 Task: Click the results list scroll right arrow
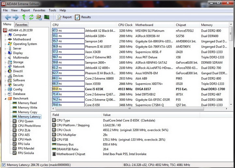coord(227,109)
